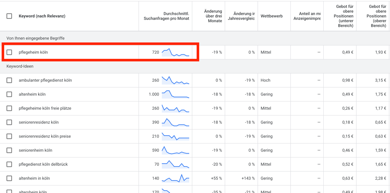Click the seniorenheim köln keyword text
390x193 pixels.
pyautogui.click(x=36, y=150)
